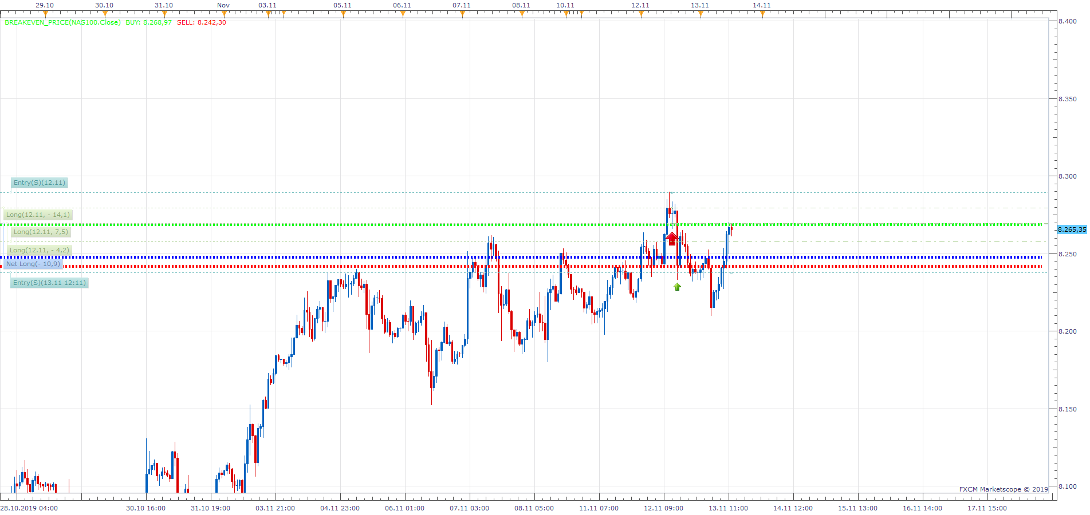Select the Net Long(- 10,9) label
Image resolution: width=1090 pixels, height=515 pixels.
point(33,264)
